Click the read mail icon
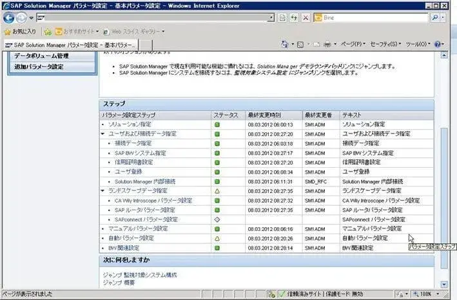The image size is (457, 300). pyautogui.click(x=316, y=45)
